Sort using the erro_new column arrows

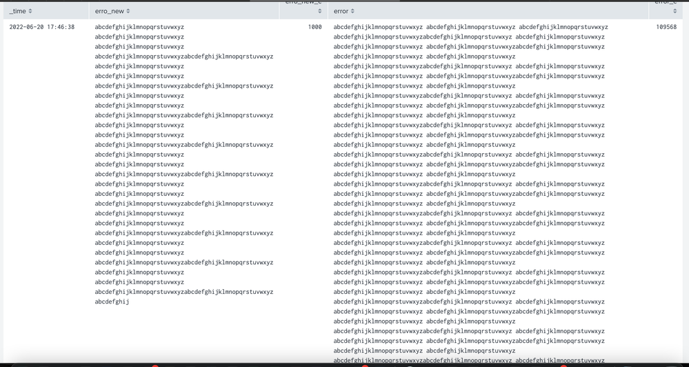tap(128, 11)
